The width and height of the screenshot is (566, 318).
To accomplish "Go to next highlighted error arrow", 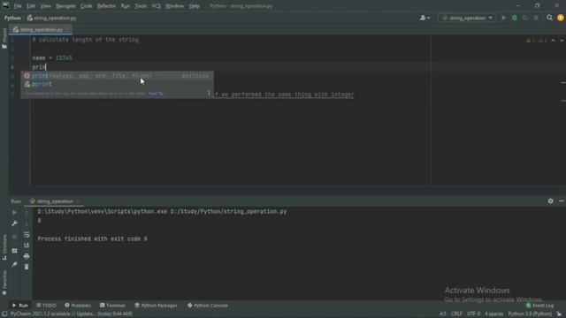I will coord(562,41).
